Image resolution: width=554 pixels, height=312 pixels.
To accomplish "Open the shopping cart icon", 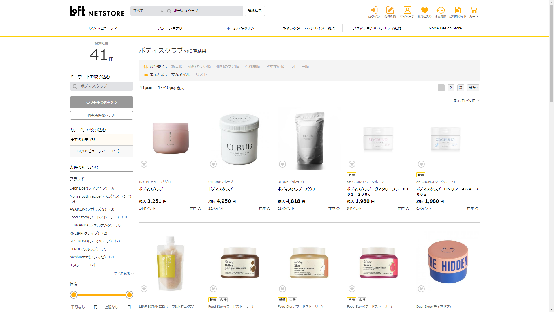I will click(473, 12).
